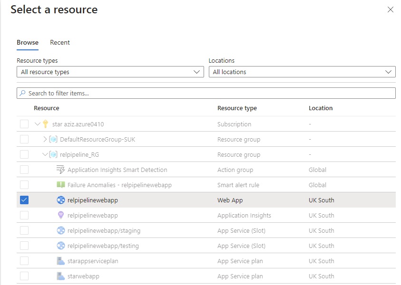Click the Action group type cell
Screen dimensions: 401x285
[x=235, y=170]
